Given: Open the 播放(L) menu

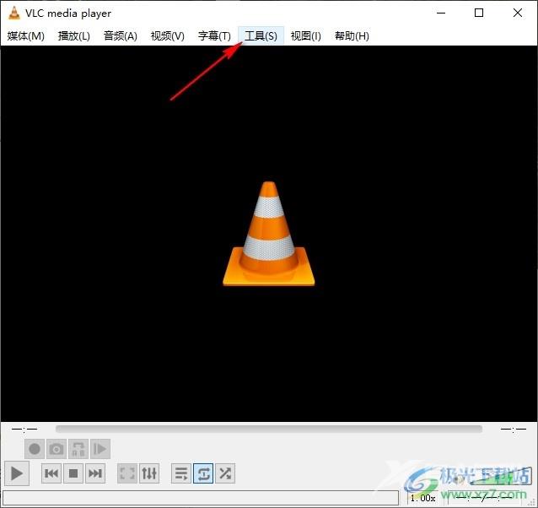Looking at the screenshot, I should point(73,35).
